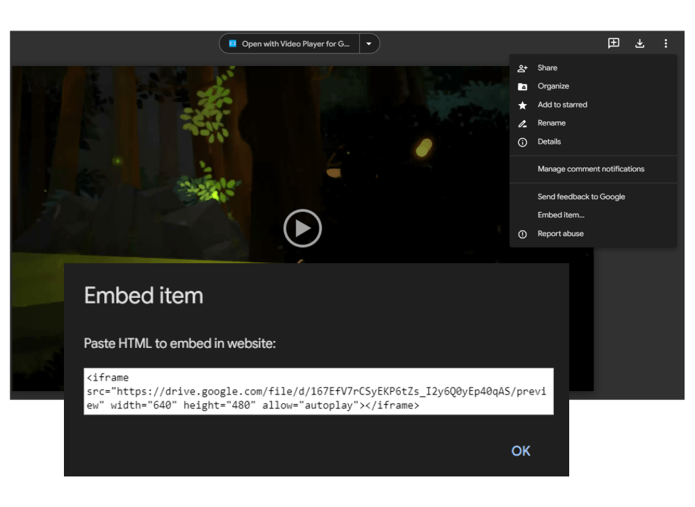
Task: Click the info icon next to Details
Action: point(523,142)
